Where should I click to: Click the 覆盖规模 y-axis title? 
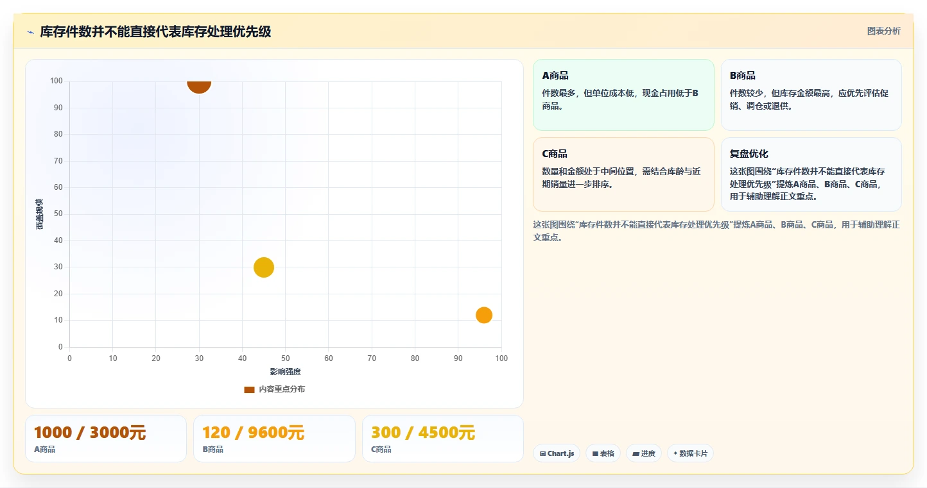point(40,214)
